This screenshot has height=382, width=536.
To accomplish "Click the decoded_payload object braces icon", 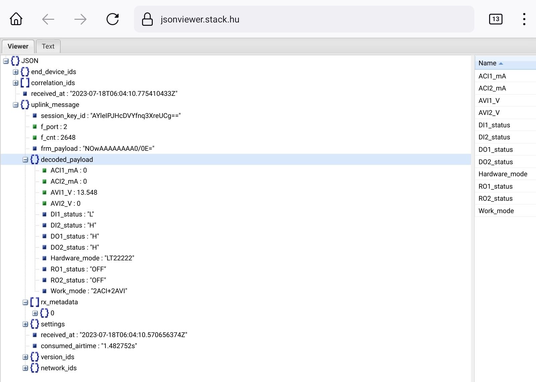I will (x=35, y=160).
